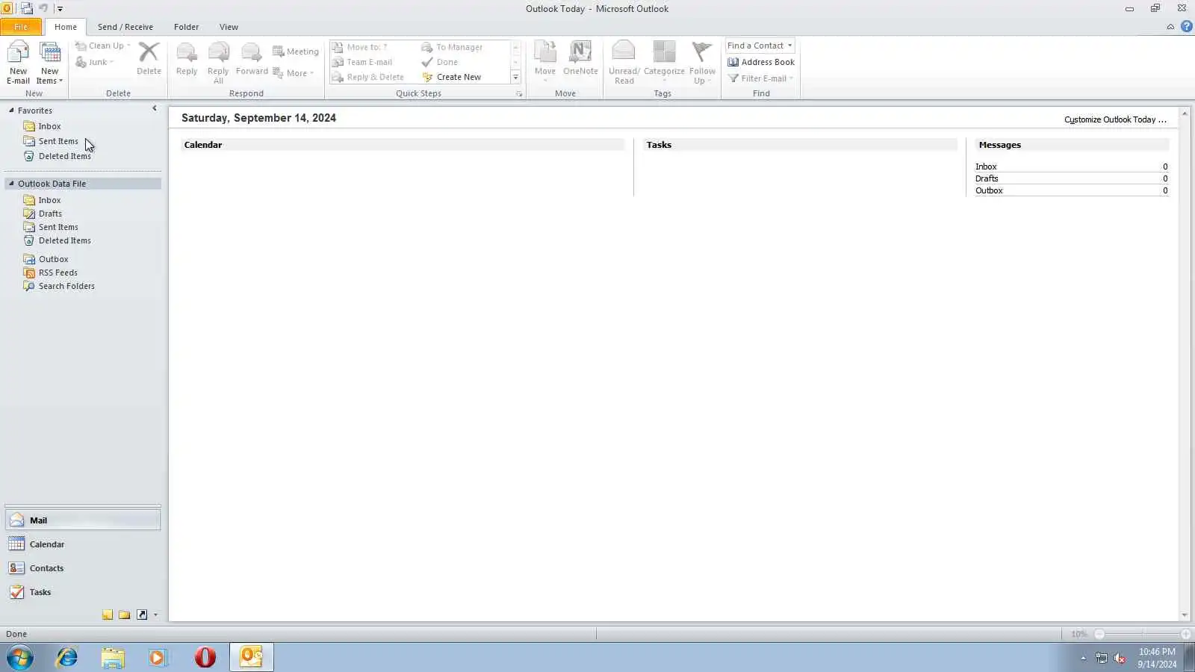Open the Folder List icon

[125, 615]
